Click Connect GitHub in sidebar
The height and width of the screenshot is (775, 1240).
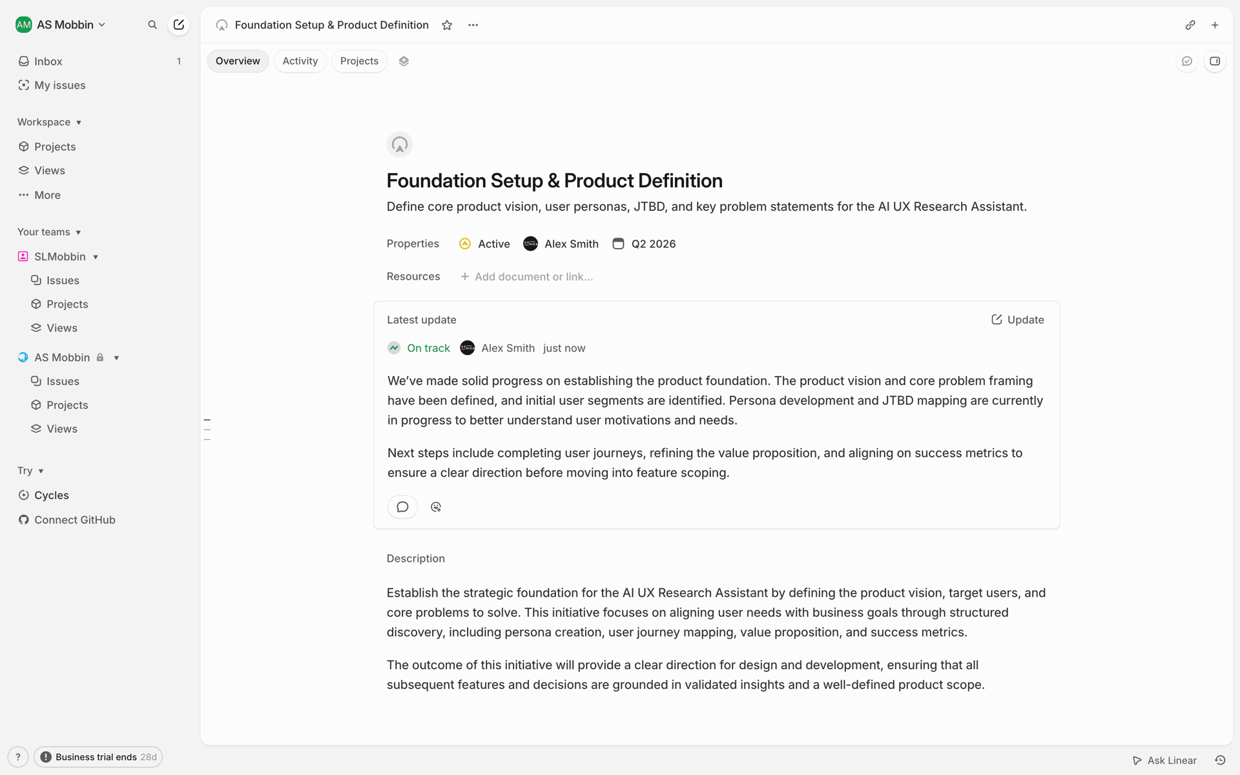[x=67, y=520]
